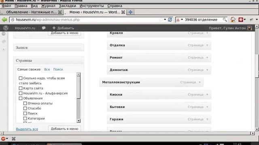The image size is (259, 145).
Task: Open the Правка menu
Action: pyautogui.click(x=21, y=6)
